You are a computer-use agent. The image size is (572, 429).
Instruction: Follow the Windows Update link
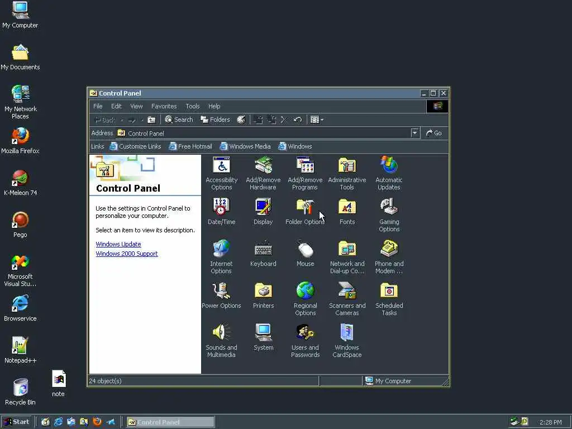[x=118, y=244]
